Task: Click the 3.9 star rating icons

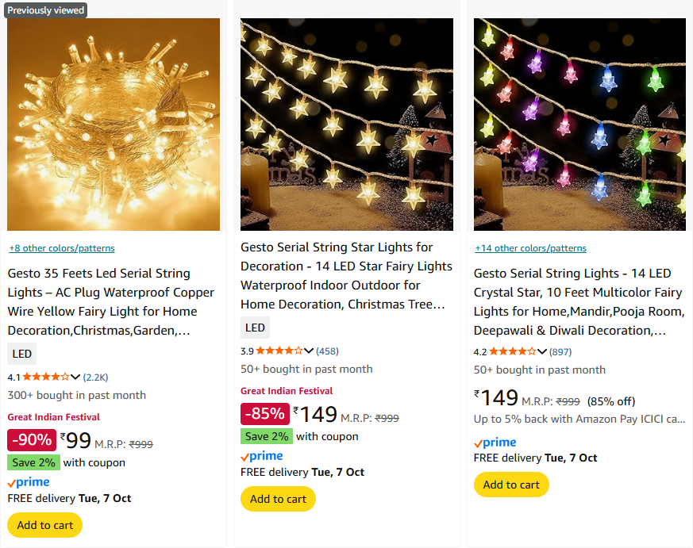Action: pyautogui.click(x=279, y=351)
